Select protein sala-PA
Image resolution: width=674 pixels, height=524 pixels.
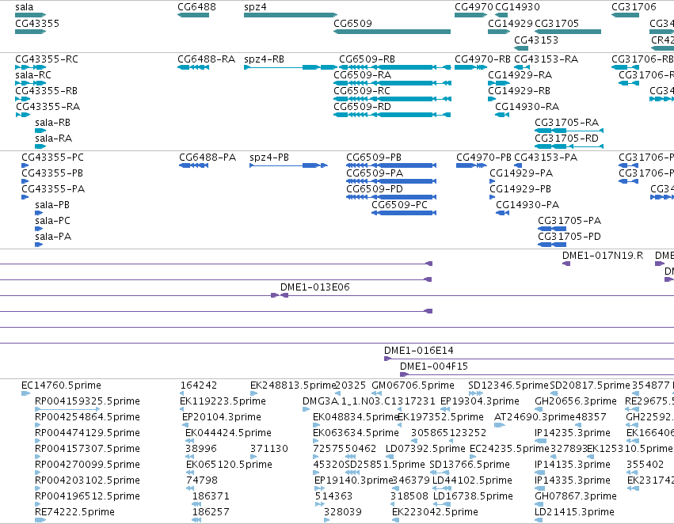tap(39, 245)
